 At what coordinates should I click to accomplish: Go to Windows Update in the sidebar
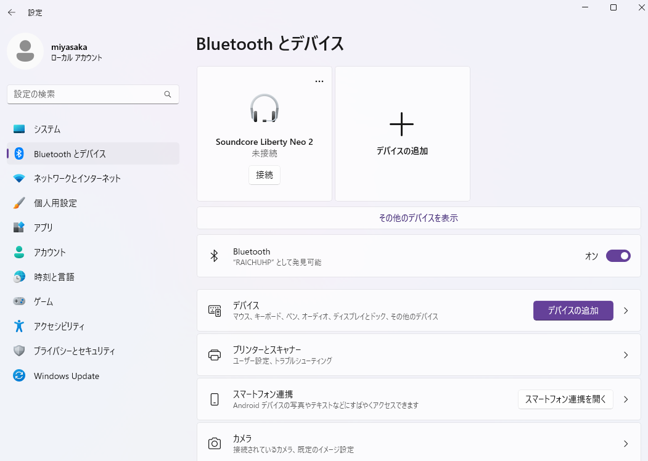pos(66,376)
